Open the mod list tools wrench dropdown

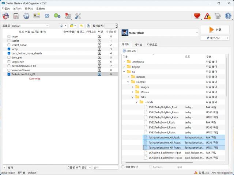coord(63,26)
